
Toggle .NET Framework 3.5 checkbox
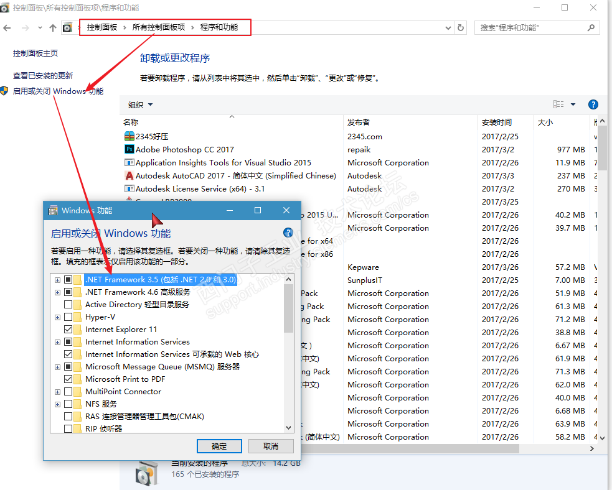pyautogui.click(x=68, y=279)
